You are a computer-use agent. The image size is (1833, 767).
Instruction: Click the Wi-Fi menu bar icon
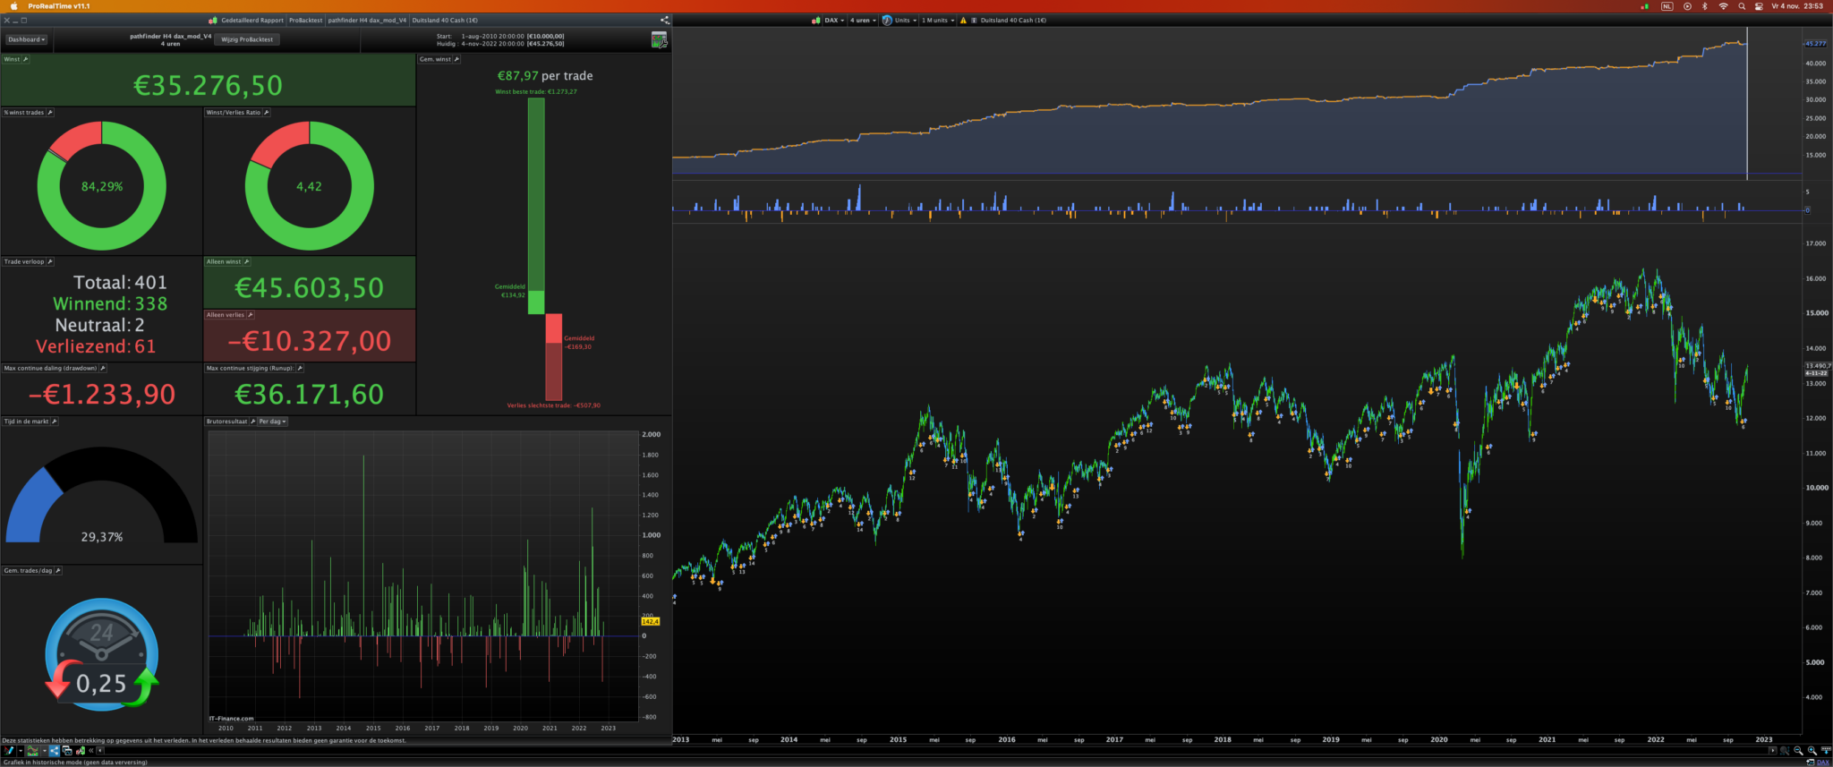[1724, 6]
